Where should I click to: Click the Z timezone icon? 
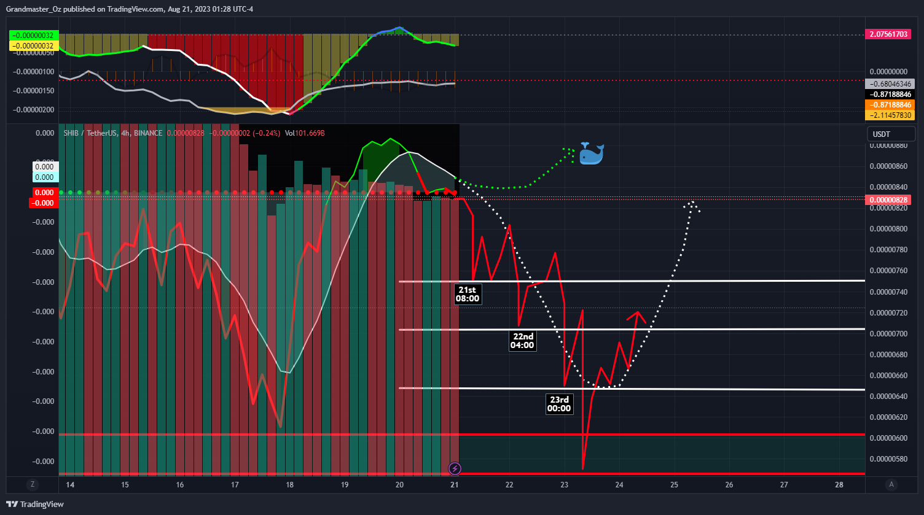click(x=31, y=484)
